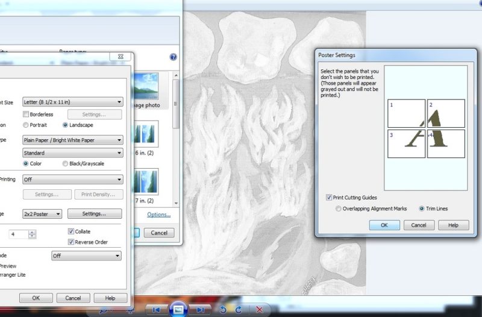Click OK in Poster Settings

coord(384,225)
